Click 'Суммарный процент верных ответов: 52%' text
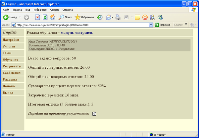 (x=67, y=86)
